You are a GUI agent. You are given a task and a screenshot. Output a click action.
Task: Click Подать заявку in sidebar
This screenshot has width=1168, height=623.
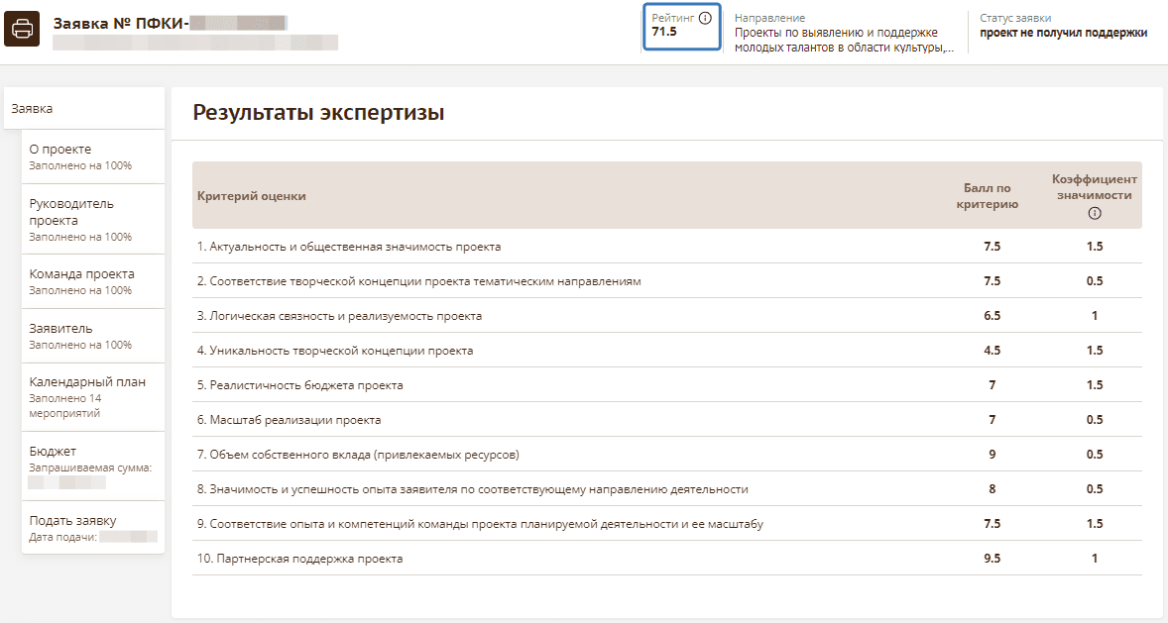(x=72, y=521)
